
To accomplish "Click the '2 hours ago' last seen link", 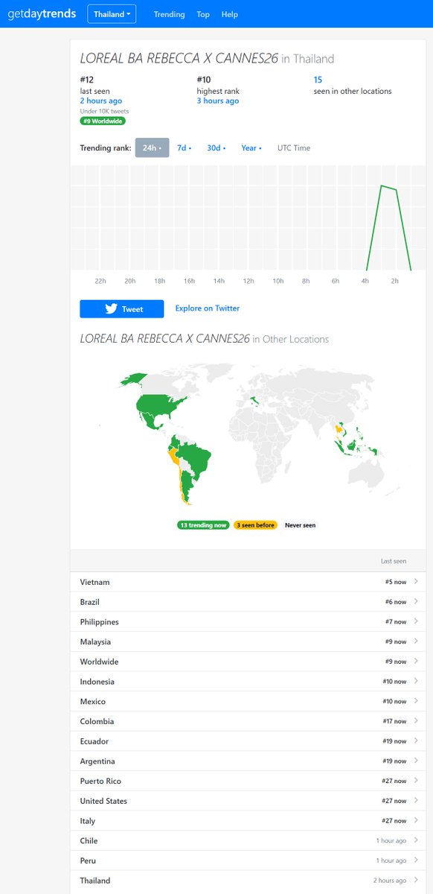I will pyautogui.click(x=101, y=101).
